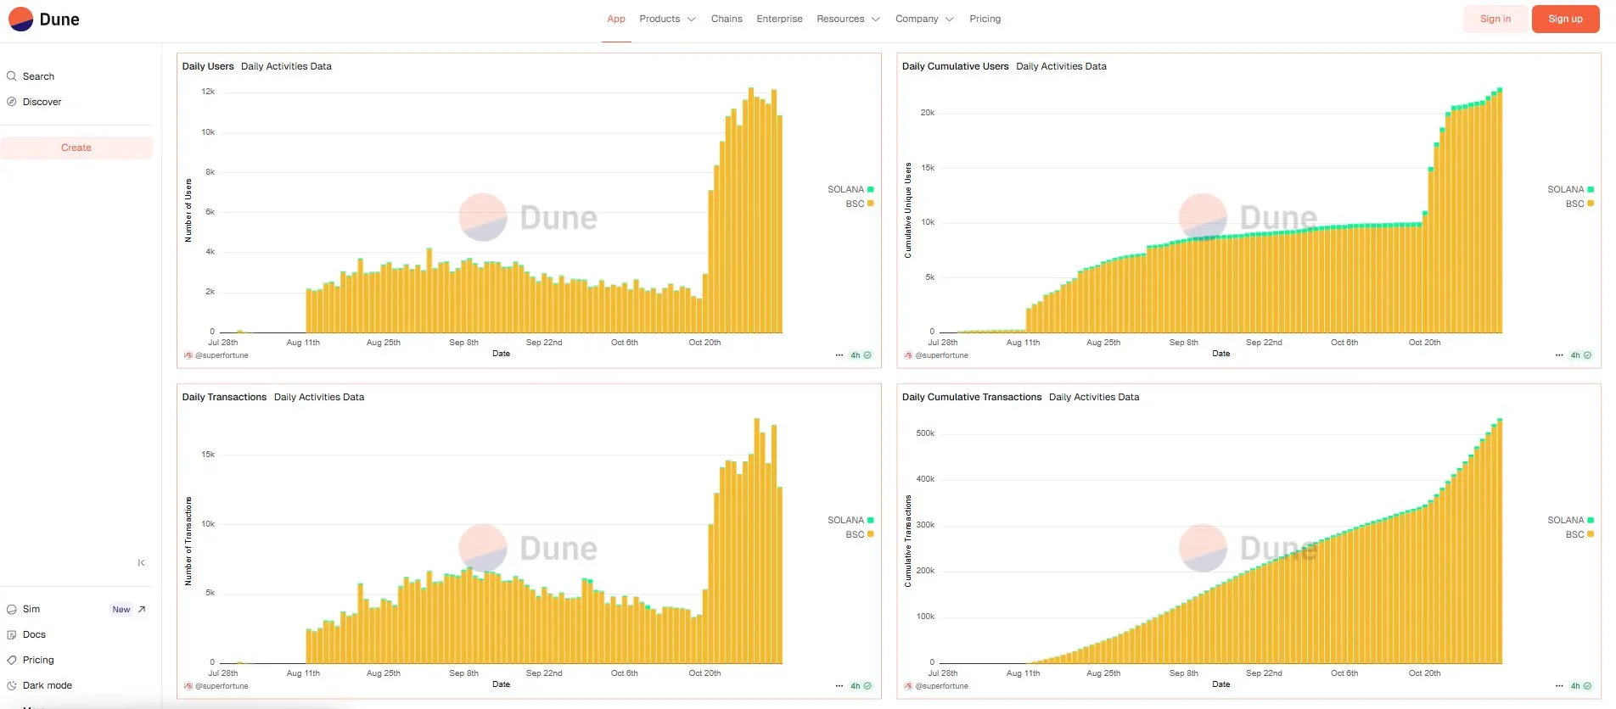Screen dimensions: 1616x709
Task: Expand the Resources dropdown menu
Action: 847,19
